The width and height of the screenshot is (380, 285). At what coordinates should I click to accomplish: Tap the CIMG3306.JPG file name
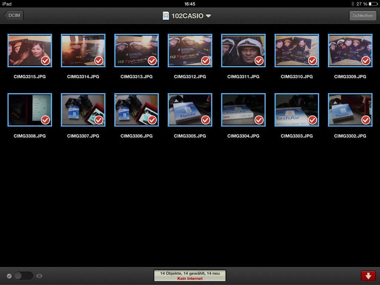(137, 136)
